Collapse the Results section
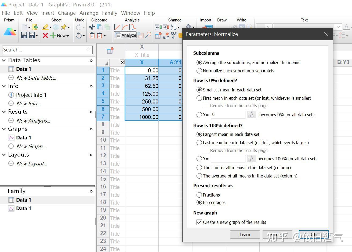Viewport: 352px width, 252px height. [x=4, y=112]
